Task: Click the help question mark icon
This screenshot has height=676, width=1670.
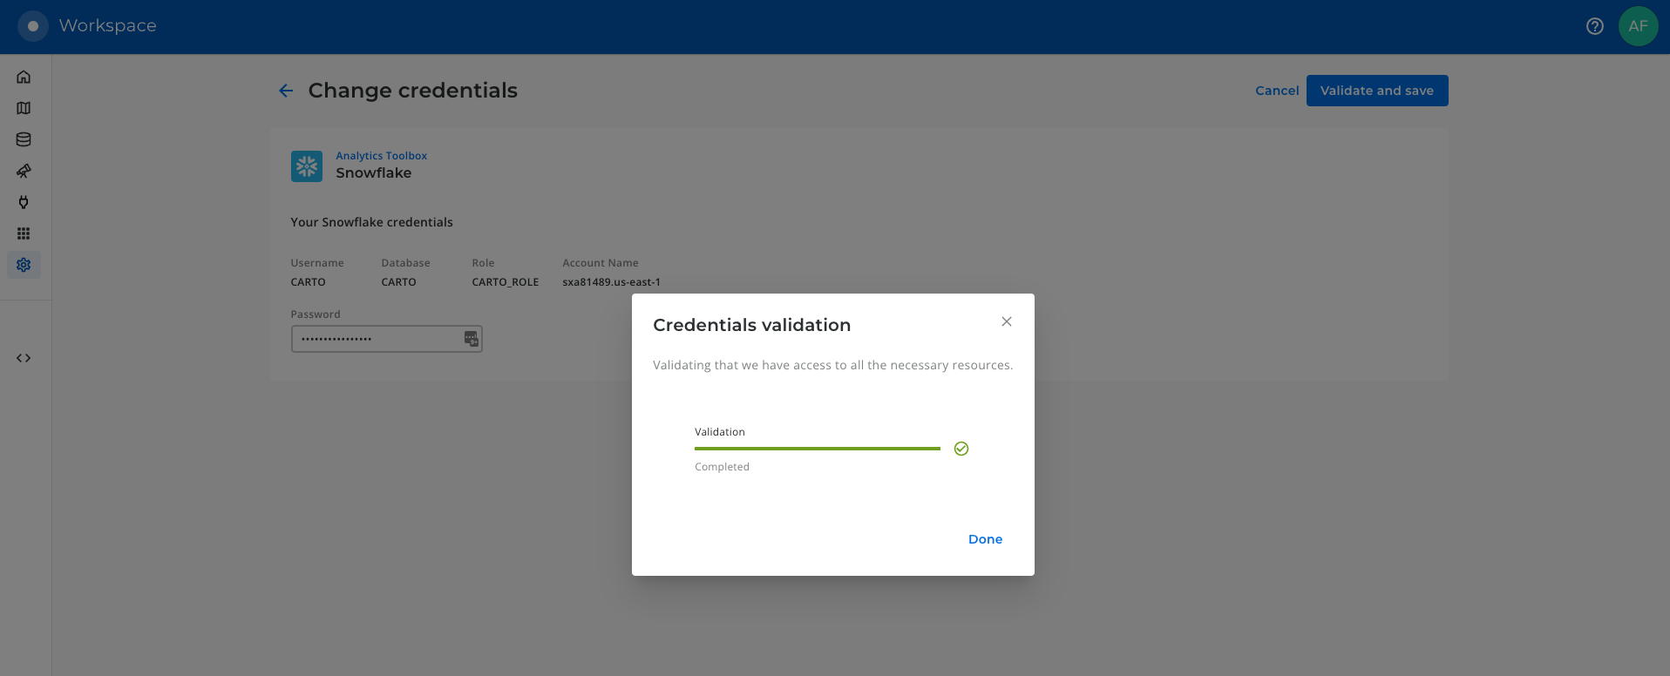Action: point(1594,26)
